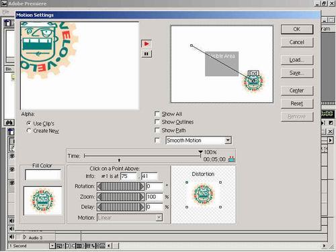Click the Center button
336x252 pixels.
(297, 91)
